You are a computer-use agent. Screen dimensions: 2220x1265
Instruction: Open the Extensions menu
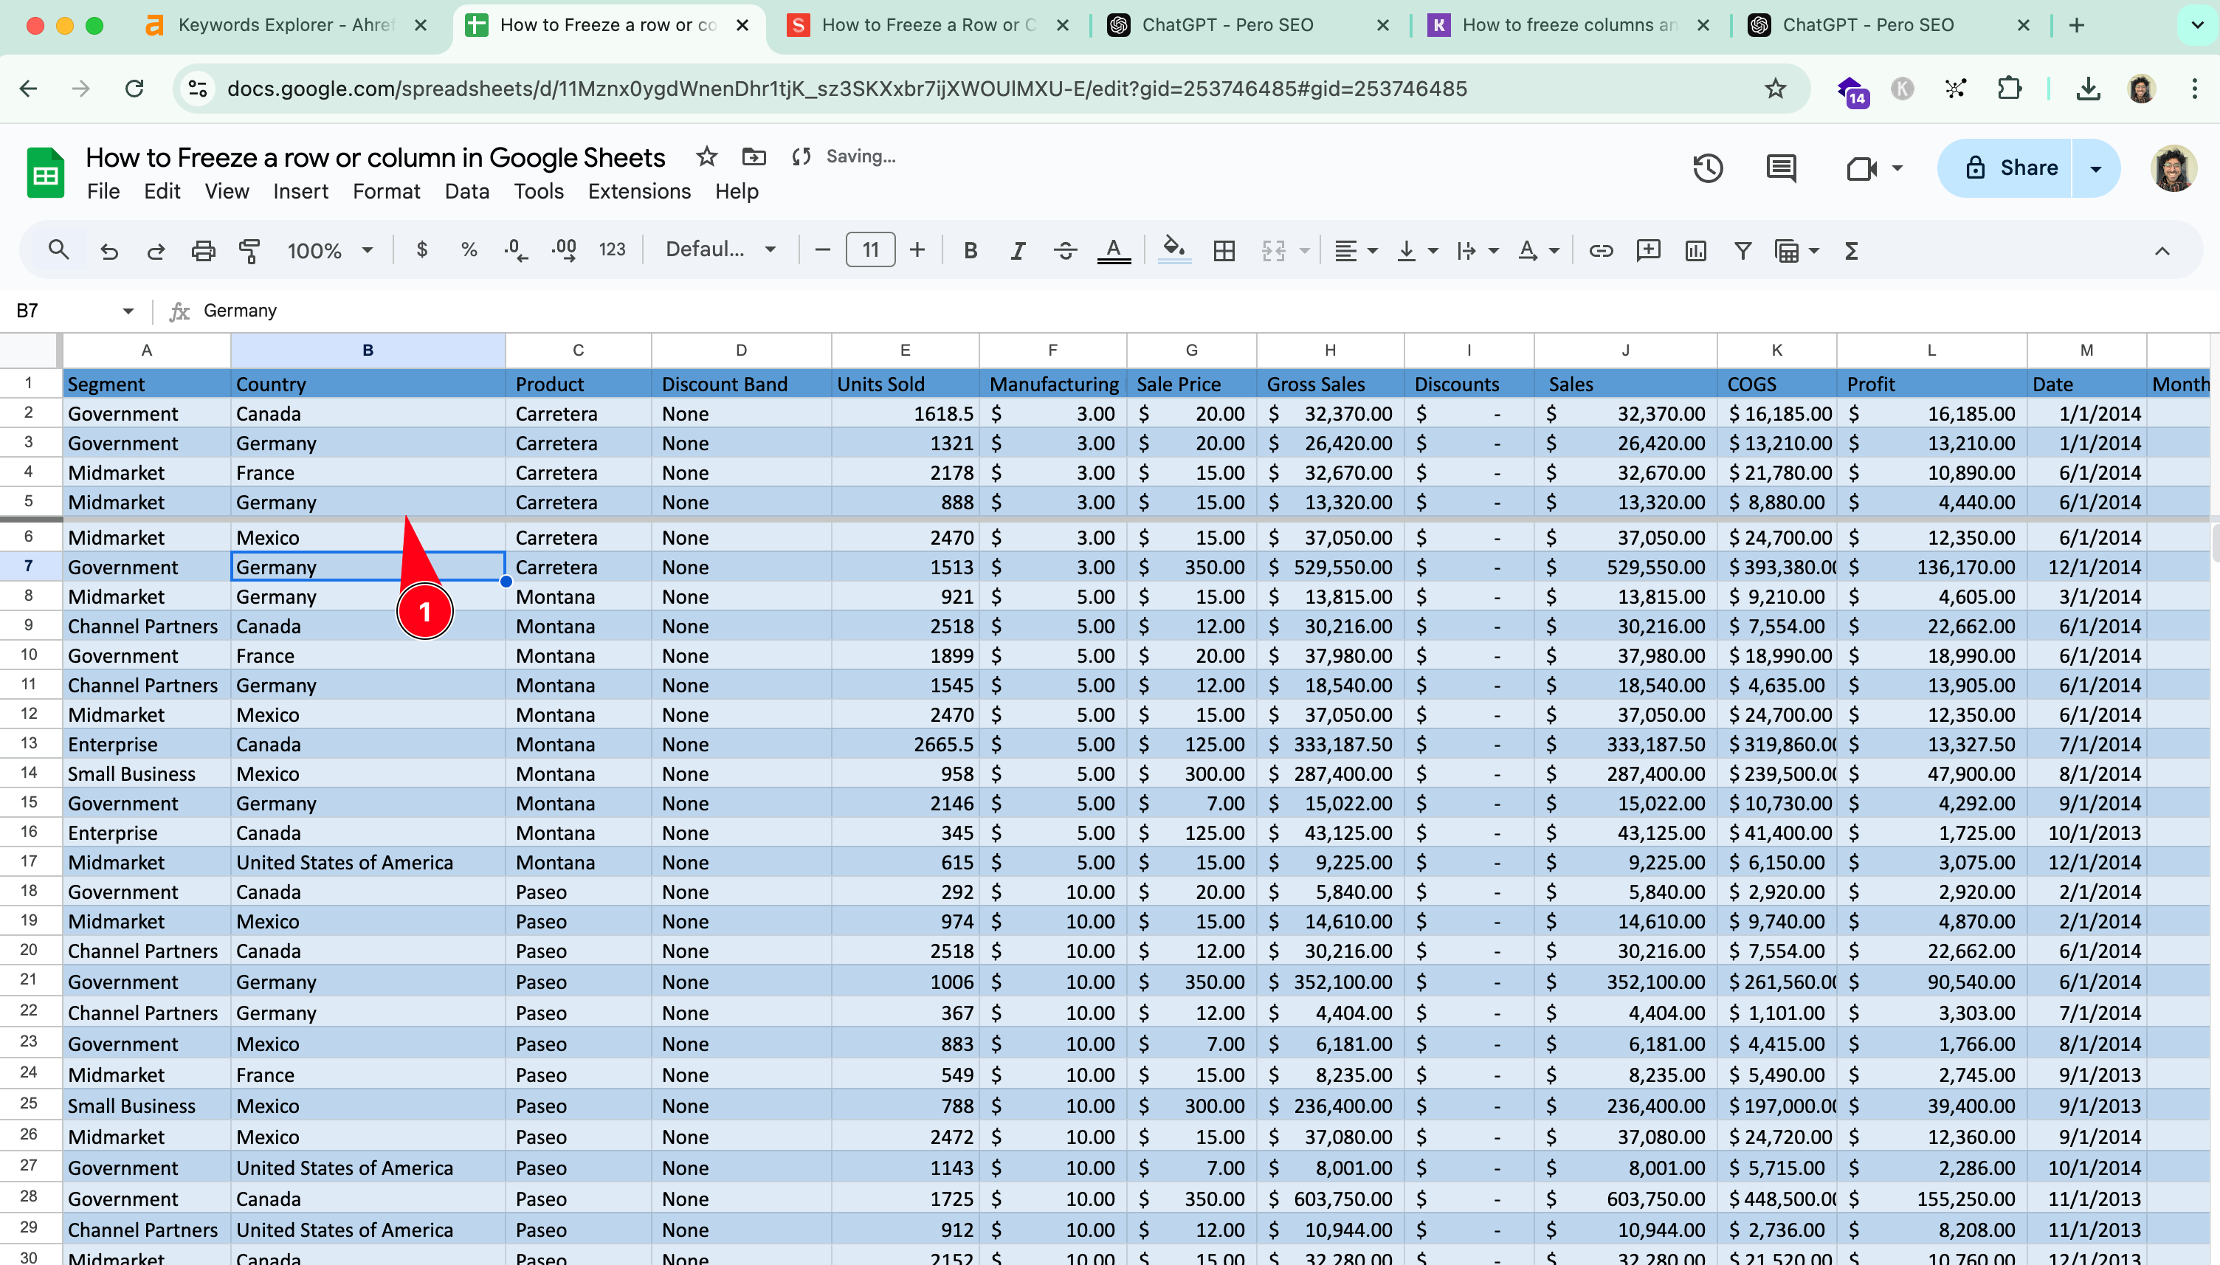pyautogui.click(x=639, y=191)
